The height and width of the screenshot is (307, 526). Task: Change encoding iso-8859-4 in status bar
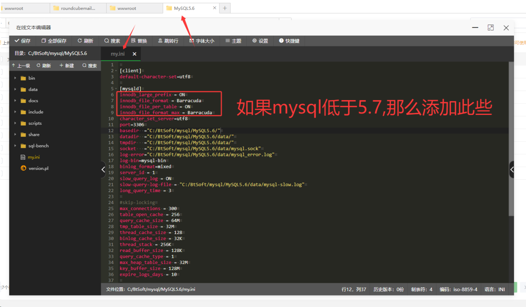point(458,289)
